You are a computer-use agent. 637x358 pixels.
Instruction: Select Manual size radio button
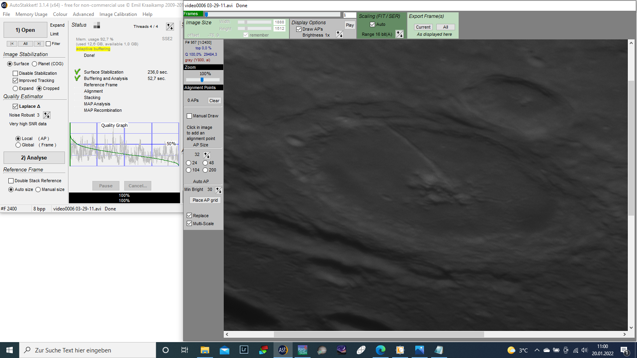38,189
